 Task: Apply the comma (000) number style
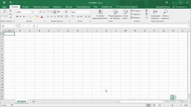pos(81,17)
